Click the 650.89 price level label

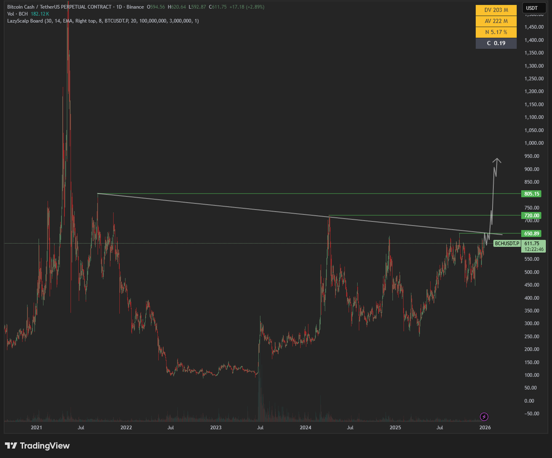[x=532, y=234]
